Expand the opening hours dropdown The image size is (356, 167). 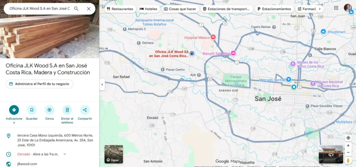click(65, 154)
